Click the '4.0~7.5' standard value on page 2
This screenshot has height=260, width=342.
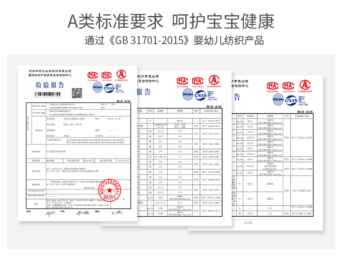[160, 203]
